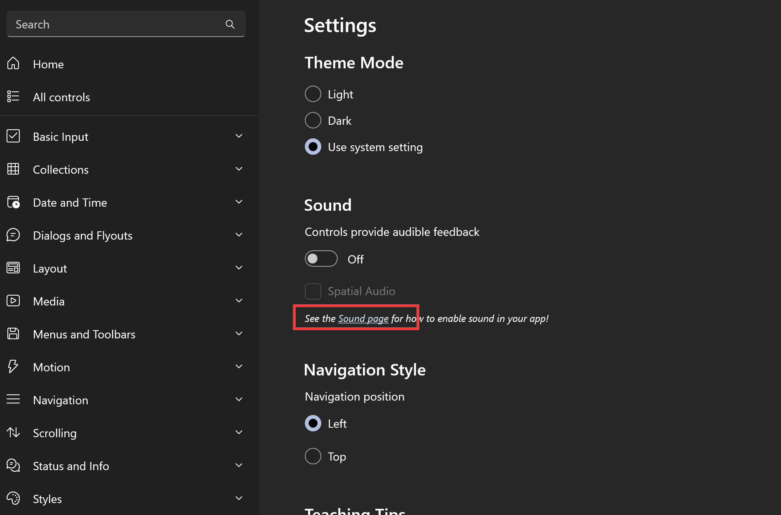Screen dimensions: 781x515
Task: Click the Styles palette icon
Action: coord(13,499)
